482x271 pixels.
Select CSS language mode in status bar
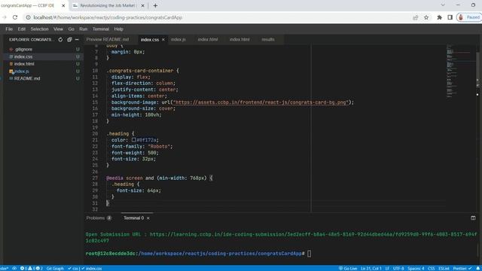(432, 268)
